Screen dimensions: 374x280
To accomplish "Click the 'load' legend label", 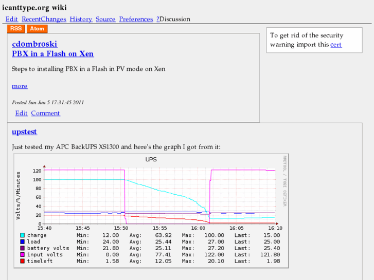I will pos(33,241).
